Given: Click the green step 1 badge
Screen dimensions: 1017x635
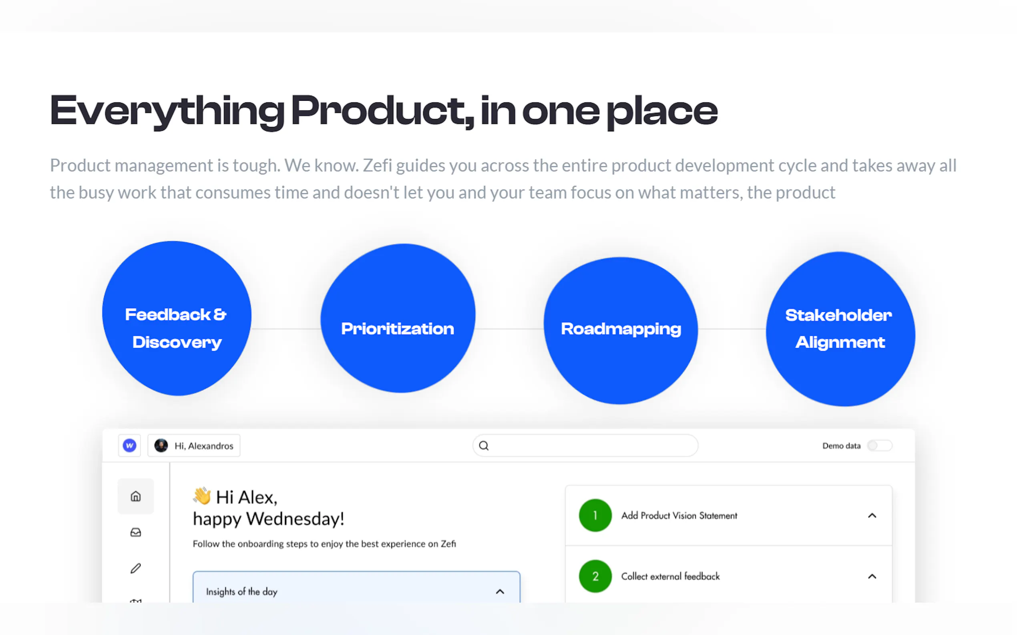Looking at the screenshot, I should point(595,515).
